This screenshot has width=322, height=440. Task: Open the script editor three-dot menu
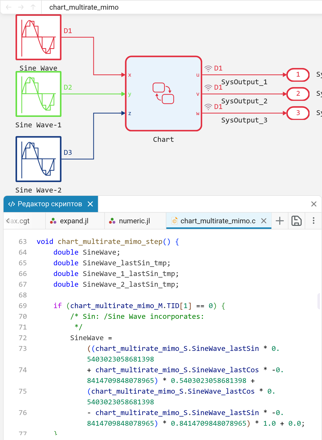[x=314, y=221]
